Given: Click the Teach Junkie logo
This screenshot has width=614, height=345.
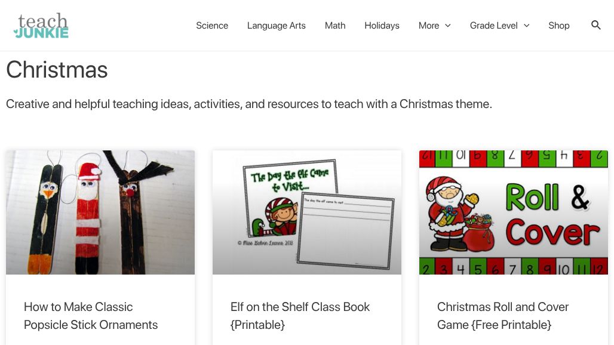Looking at the screenshot, I should pos(41,25).
